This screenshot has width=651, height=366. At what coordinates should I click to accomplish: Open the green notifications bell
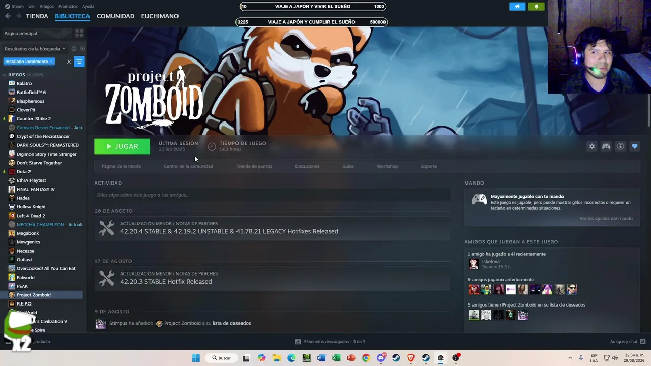536,6
